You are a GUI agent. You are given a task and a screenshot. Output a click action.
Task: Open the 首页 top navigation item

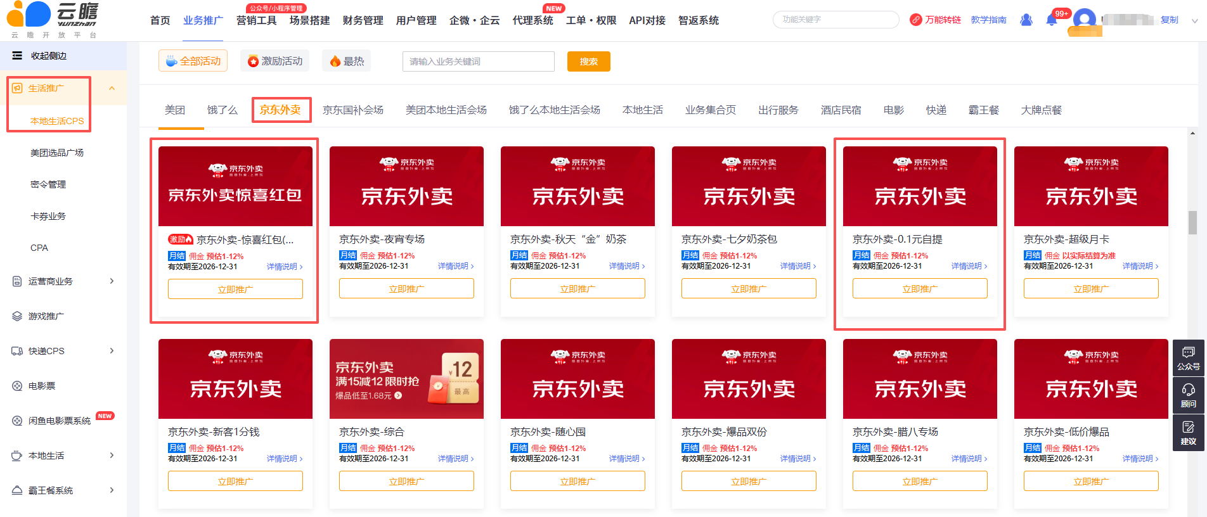tap(160, 20)
